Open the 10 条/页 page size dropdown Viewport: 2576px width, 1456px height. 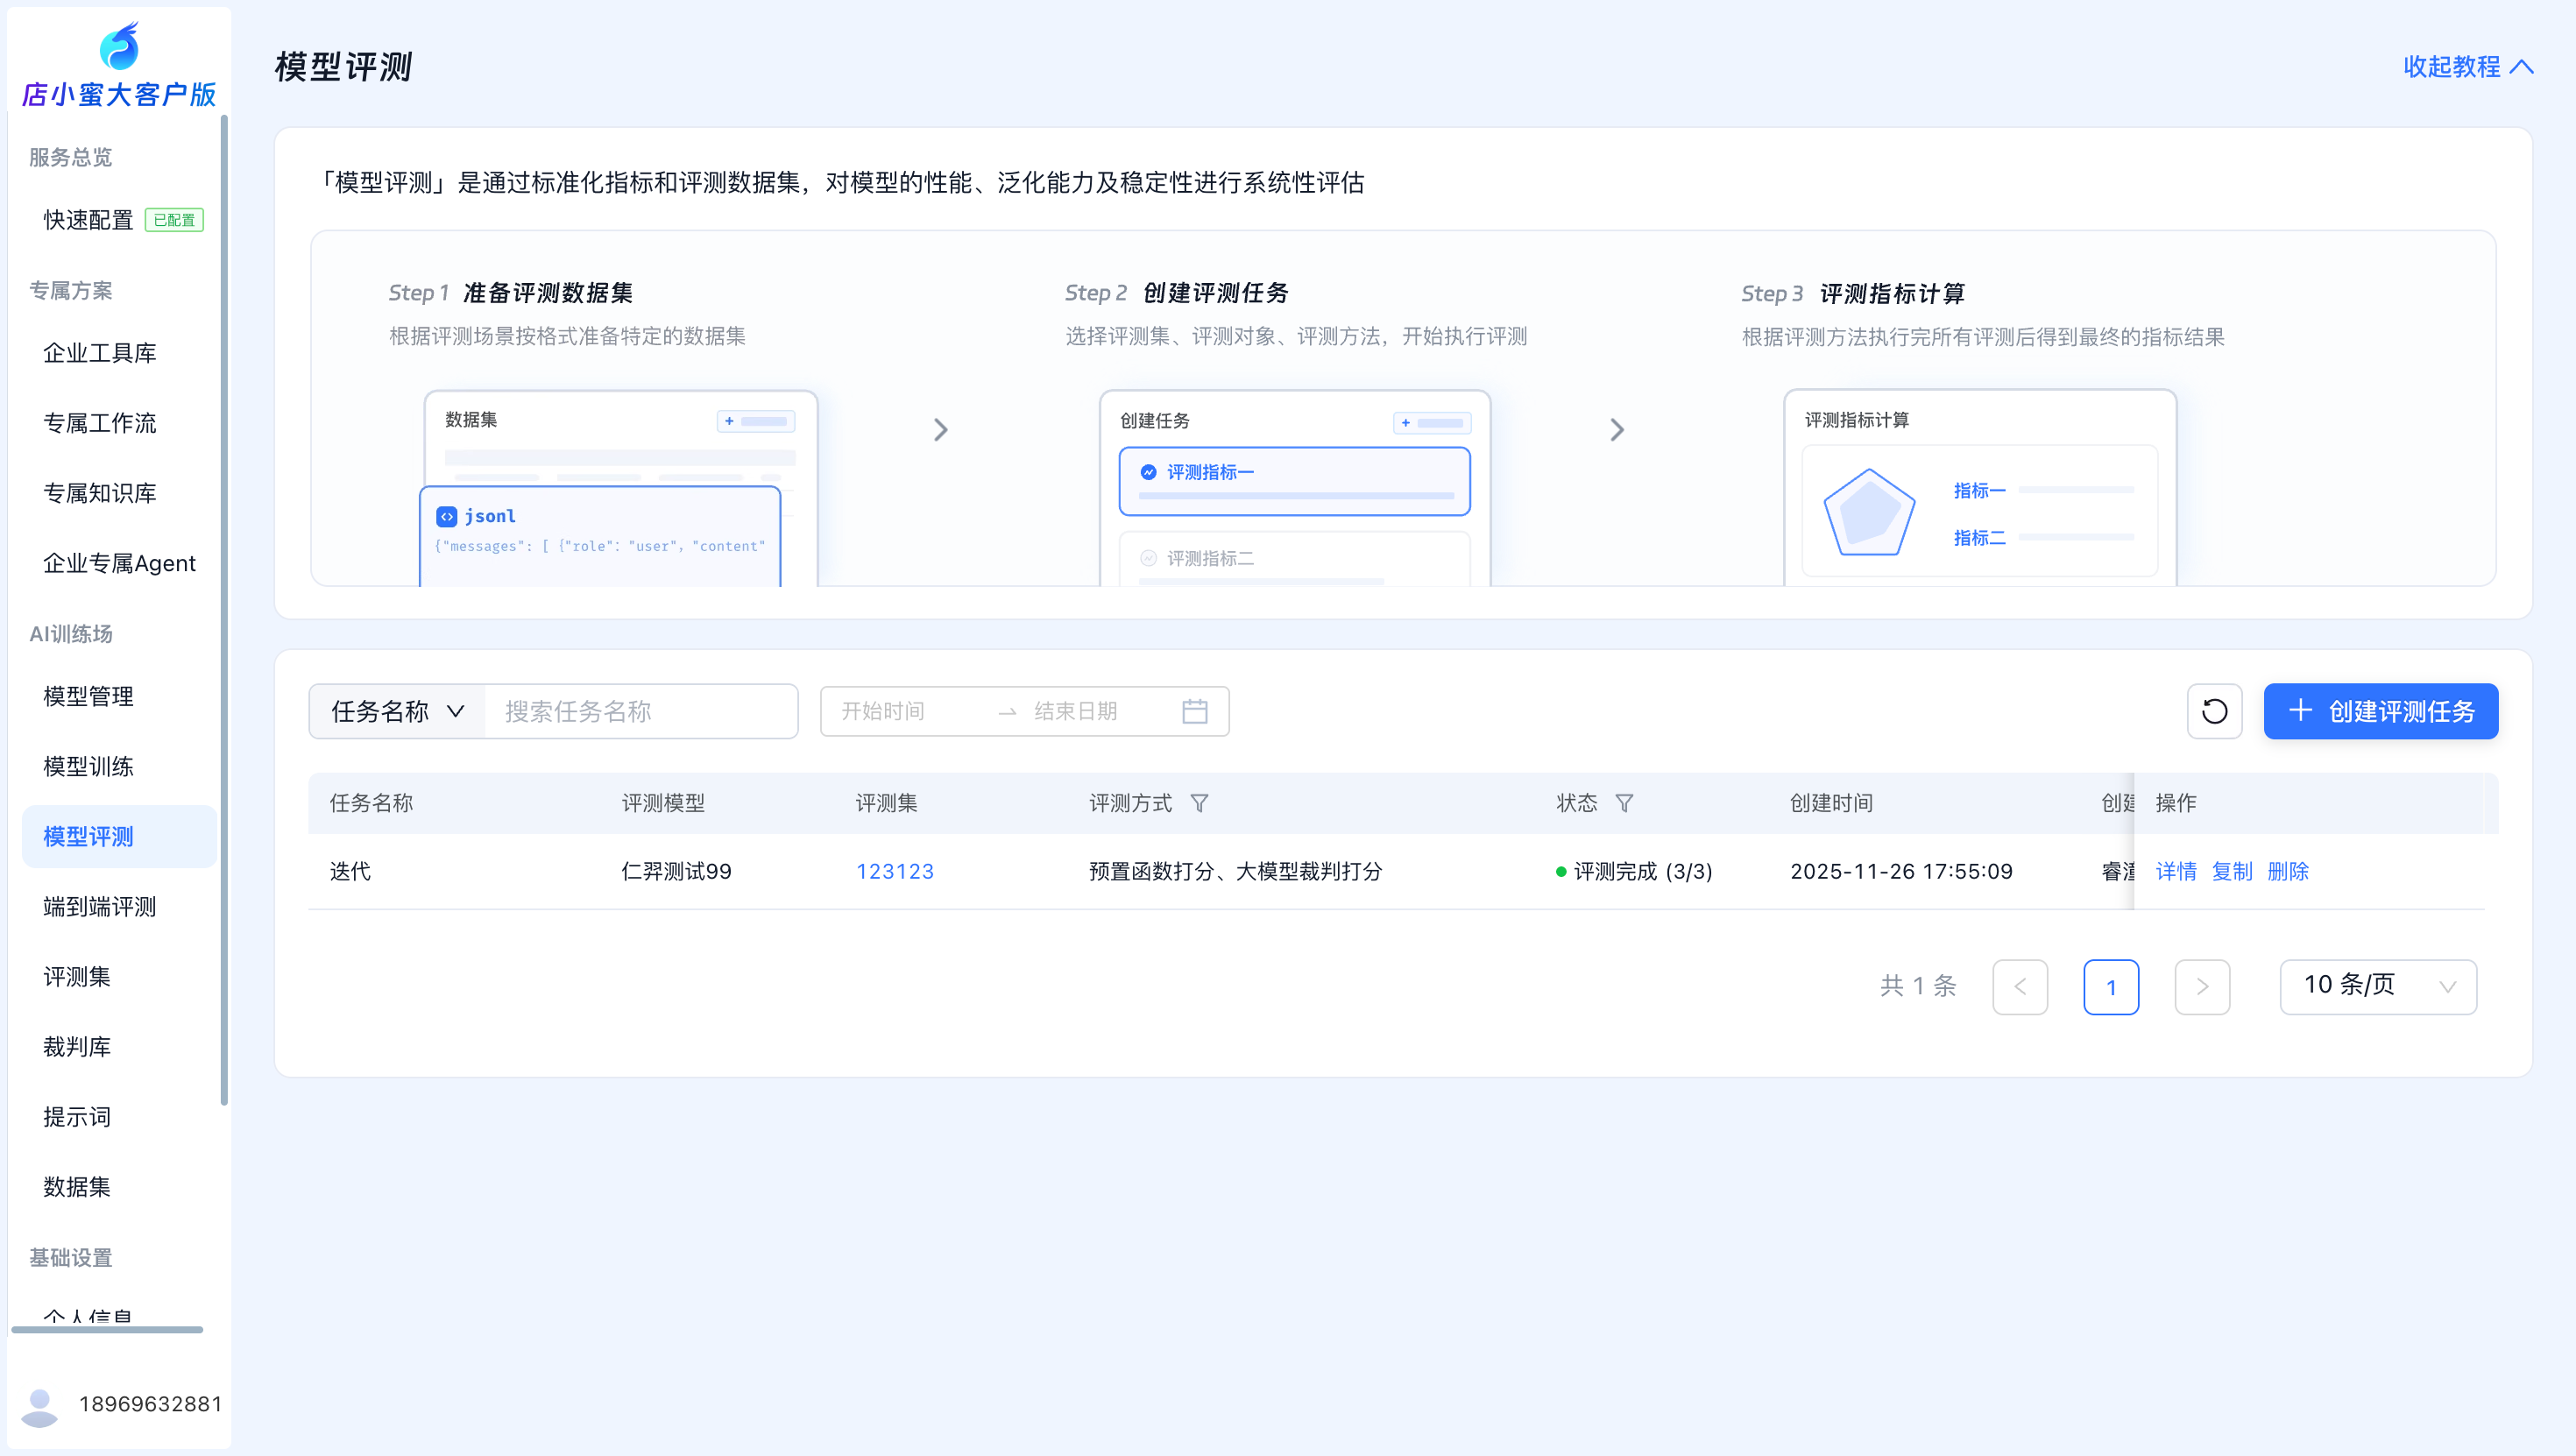click(x=2377, y=987)
